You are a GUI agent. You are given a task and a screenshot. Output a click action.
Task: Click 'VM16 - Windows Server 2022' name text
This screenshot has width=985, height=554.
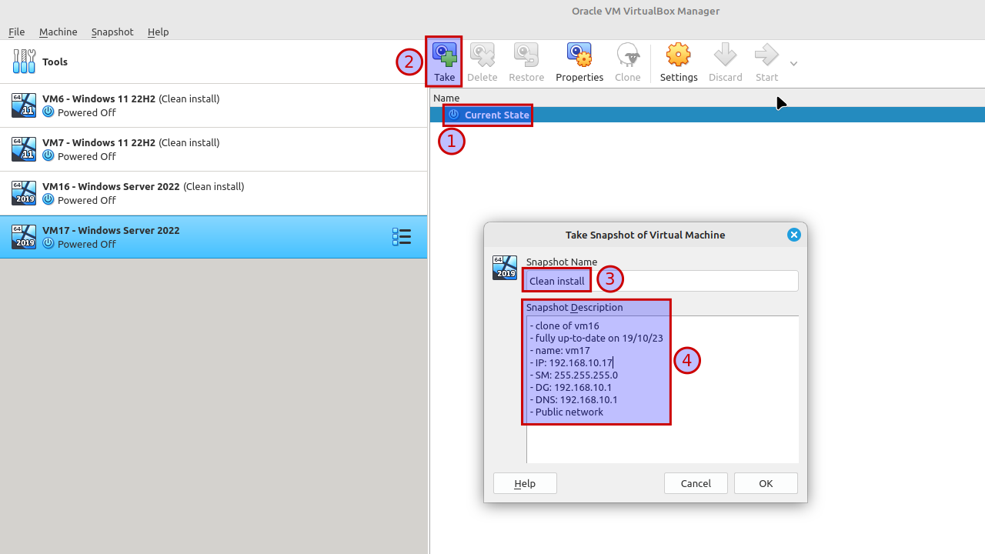pos(111,186)
